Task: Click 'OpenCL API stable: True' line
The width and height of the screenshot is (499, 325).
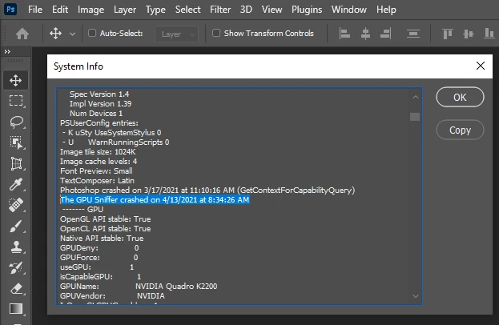Action: pos(106,229)
